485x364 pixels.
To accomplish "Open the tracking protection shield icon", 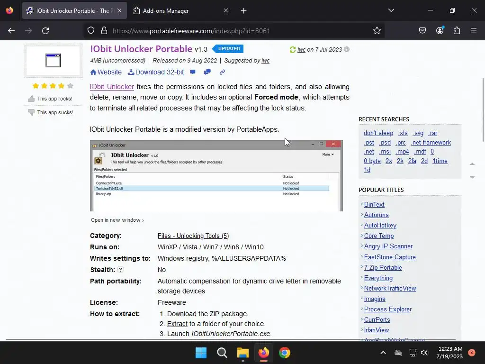I will coord(90,31).
